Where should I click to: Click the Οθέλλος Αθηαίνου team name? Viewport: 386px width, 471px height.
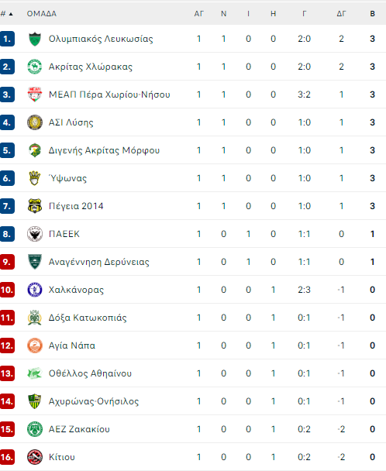(x=90, y=373)
